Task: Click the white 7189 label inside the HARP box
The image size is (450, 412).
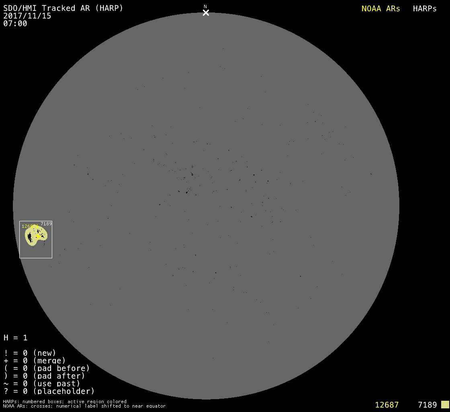Action: click(46, 224)
